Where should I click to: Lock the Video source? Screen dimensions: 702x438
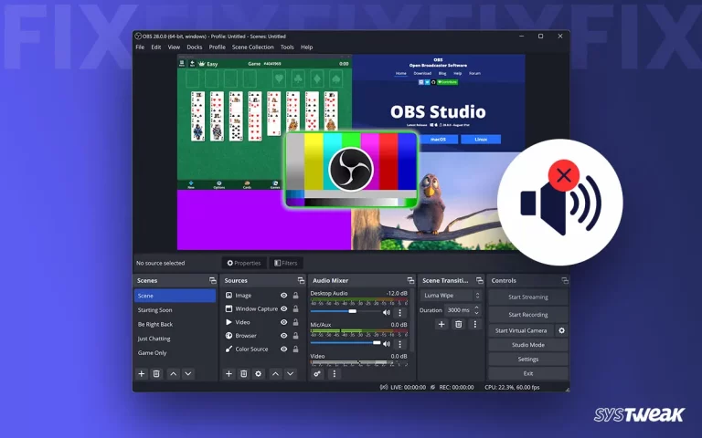[295, 322]
